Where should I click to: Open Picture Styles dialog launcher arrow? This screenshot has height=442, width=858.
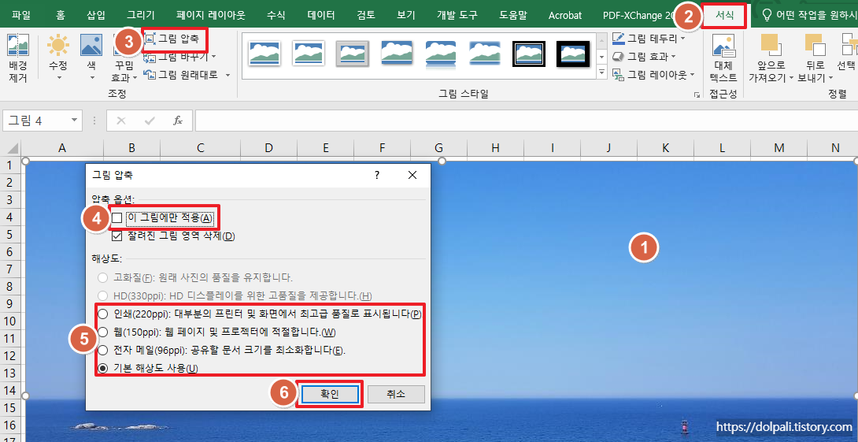[697, 95]
